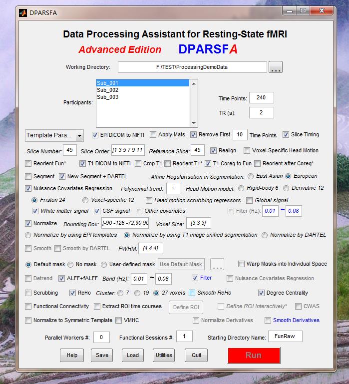Image resolution: width=349 pixels, height=384 pixels.
Task: Click the Slice Number field
Action: (x=70, y=150)
